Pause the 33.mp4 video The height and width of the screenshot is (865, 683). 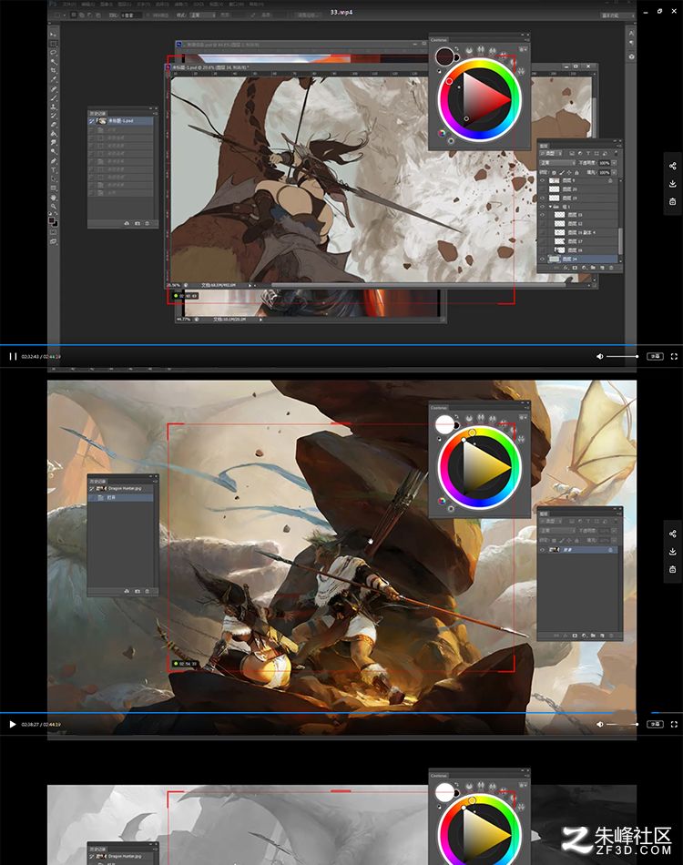[x=13, y=356]
